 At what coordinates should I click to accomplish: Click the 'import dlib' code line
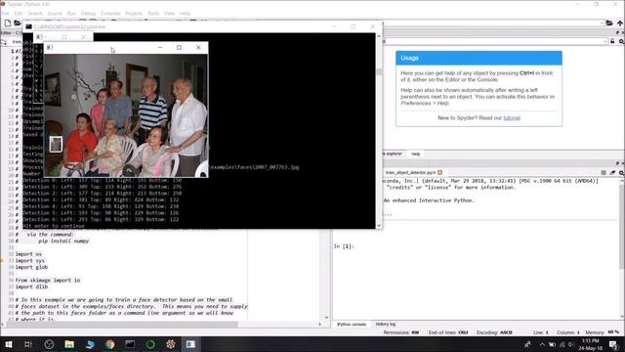[31, 286]
